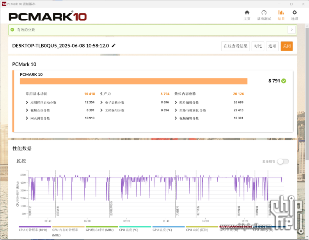
Task: Click the GPU 温度 blue legend
Action: coord(169,229)
